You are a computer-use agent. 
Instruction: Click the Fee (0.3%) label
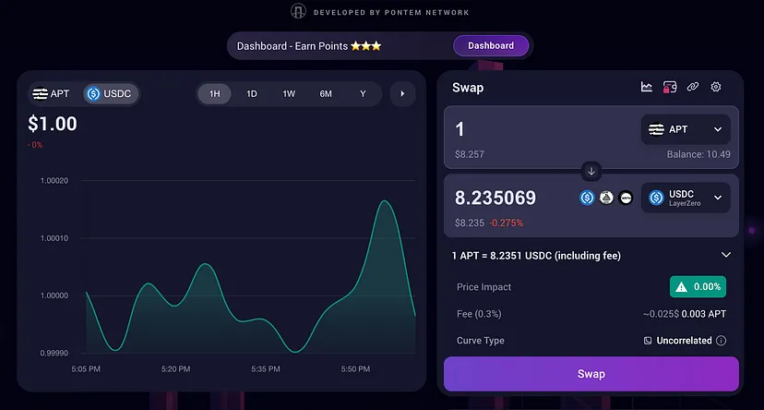479,314
